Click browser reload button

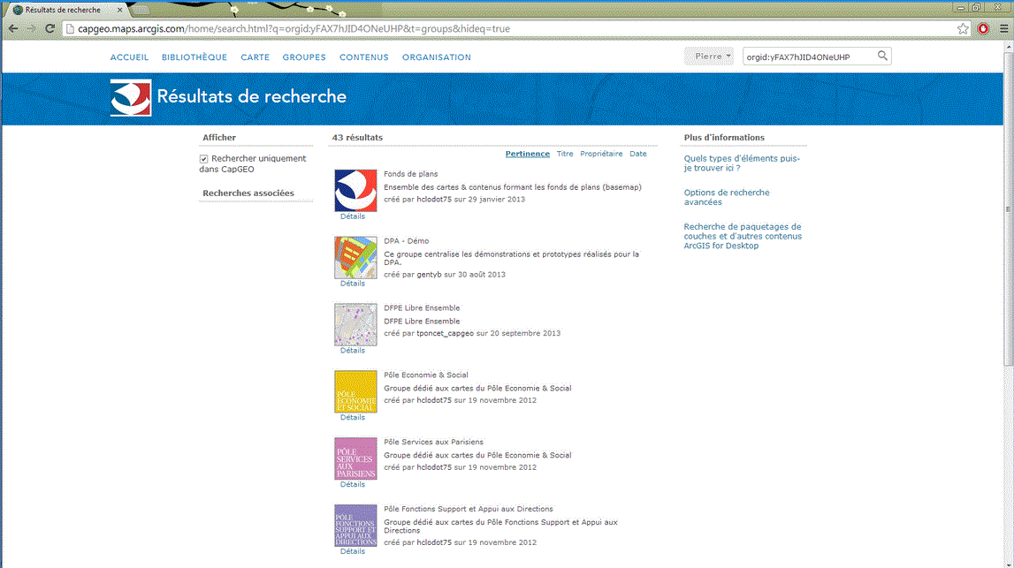click(x=50, y=29)
